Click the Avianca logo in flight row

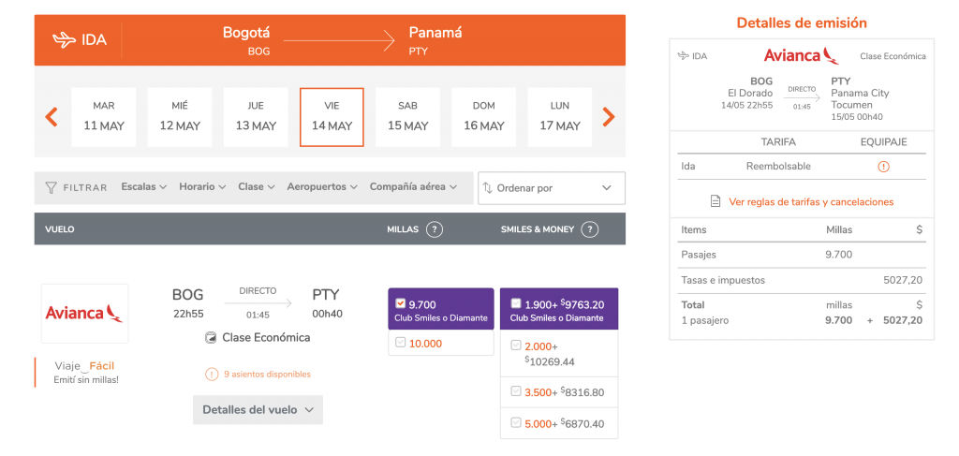[x=84, y=313]
